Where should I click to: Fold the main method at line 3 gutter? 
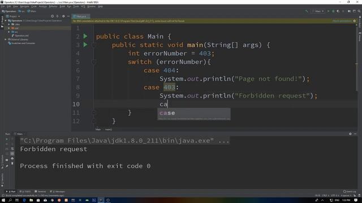point(93,45)
